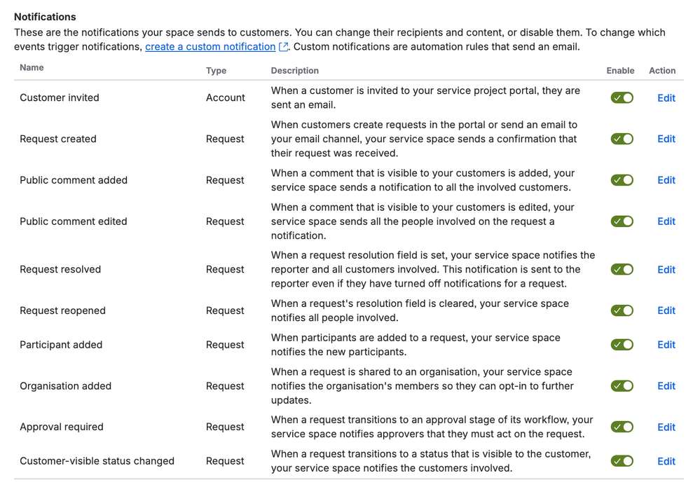Edit the Request created notification
Viewport: 700px width, 487px height.
click(666, 139)
